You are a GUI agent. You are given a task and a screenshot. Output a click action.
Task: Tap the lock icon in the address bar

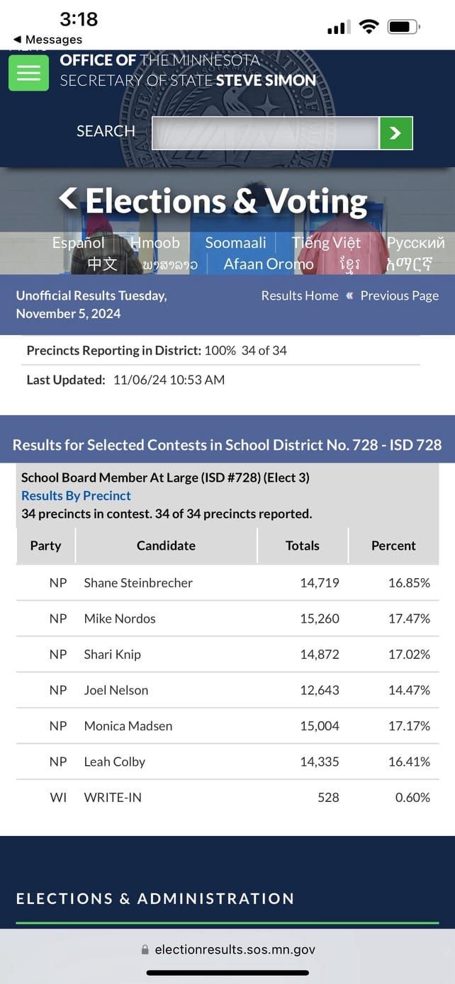(x=145, y=949)
